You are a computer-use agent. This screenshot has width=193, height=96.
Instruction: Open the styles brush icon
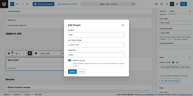[177, 4]
